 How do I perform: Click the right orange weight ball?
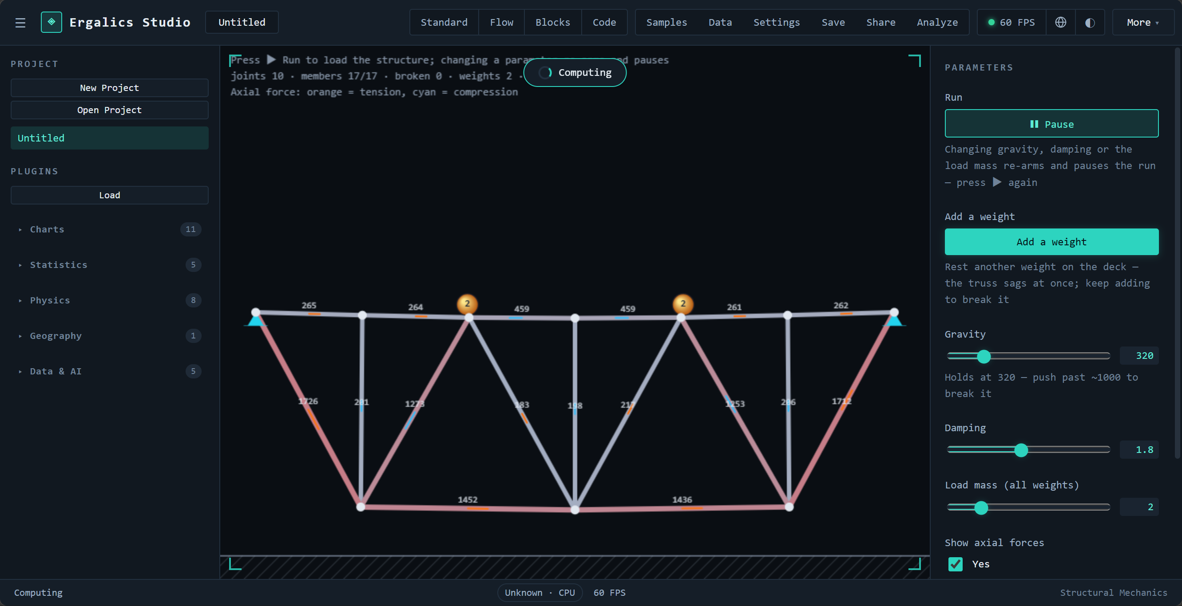click(x=683, y=303)
